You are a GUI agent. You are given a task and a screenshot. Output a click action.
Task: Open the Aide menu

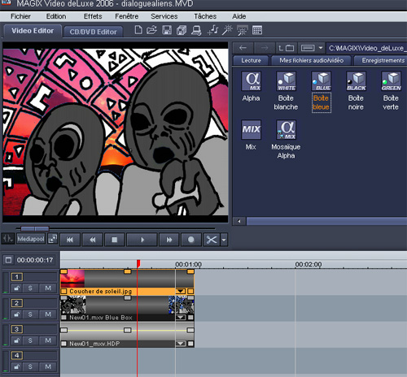[239, 16]
